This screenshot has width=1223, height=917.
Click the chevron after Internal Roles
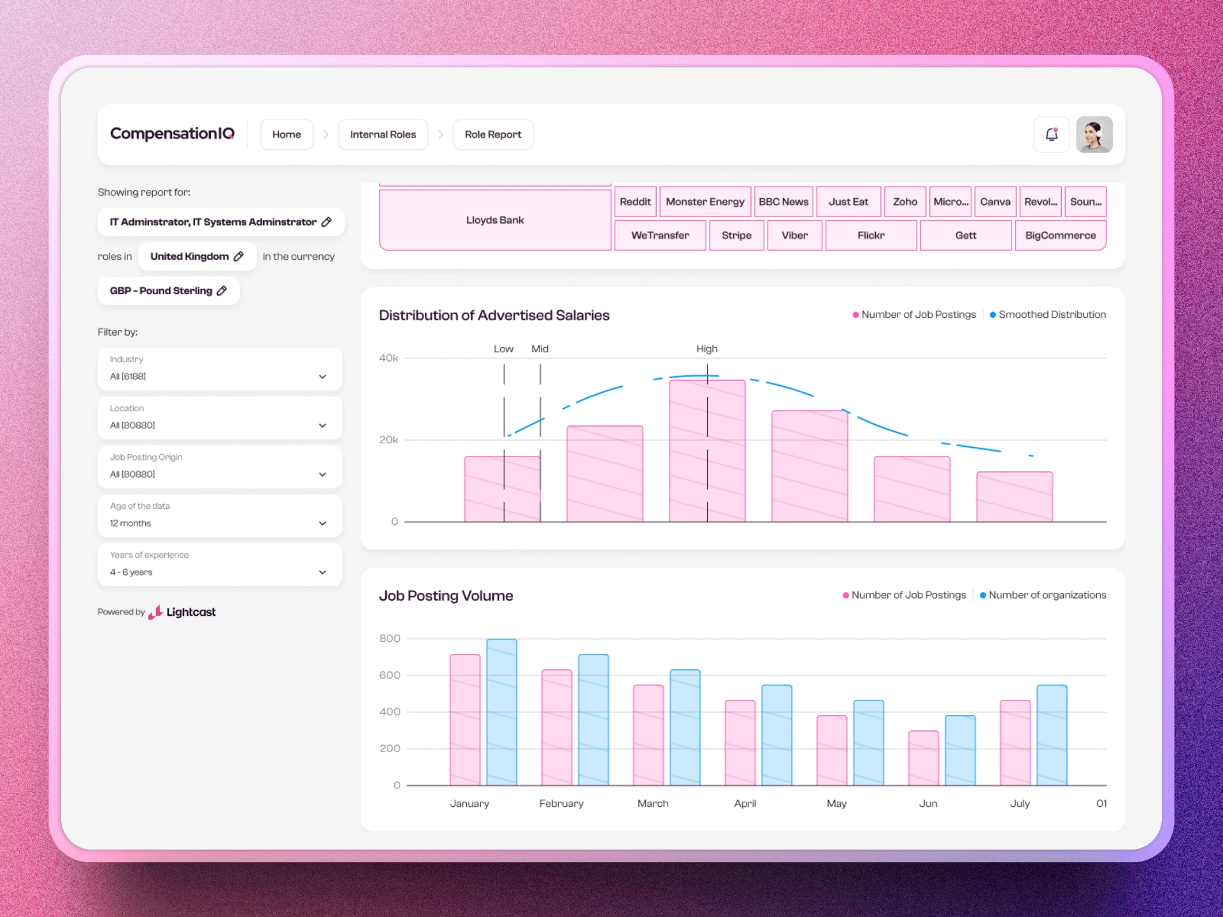[x=440, y=134]
